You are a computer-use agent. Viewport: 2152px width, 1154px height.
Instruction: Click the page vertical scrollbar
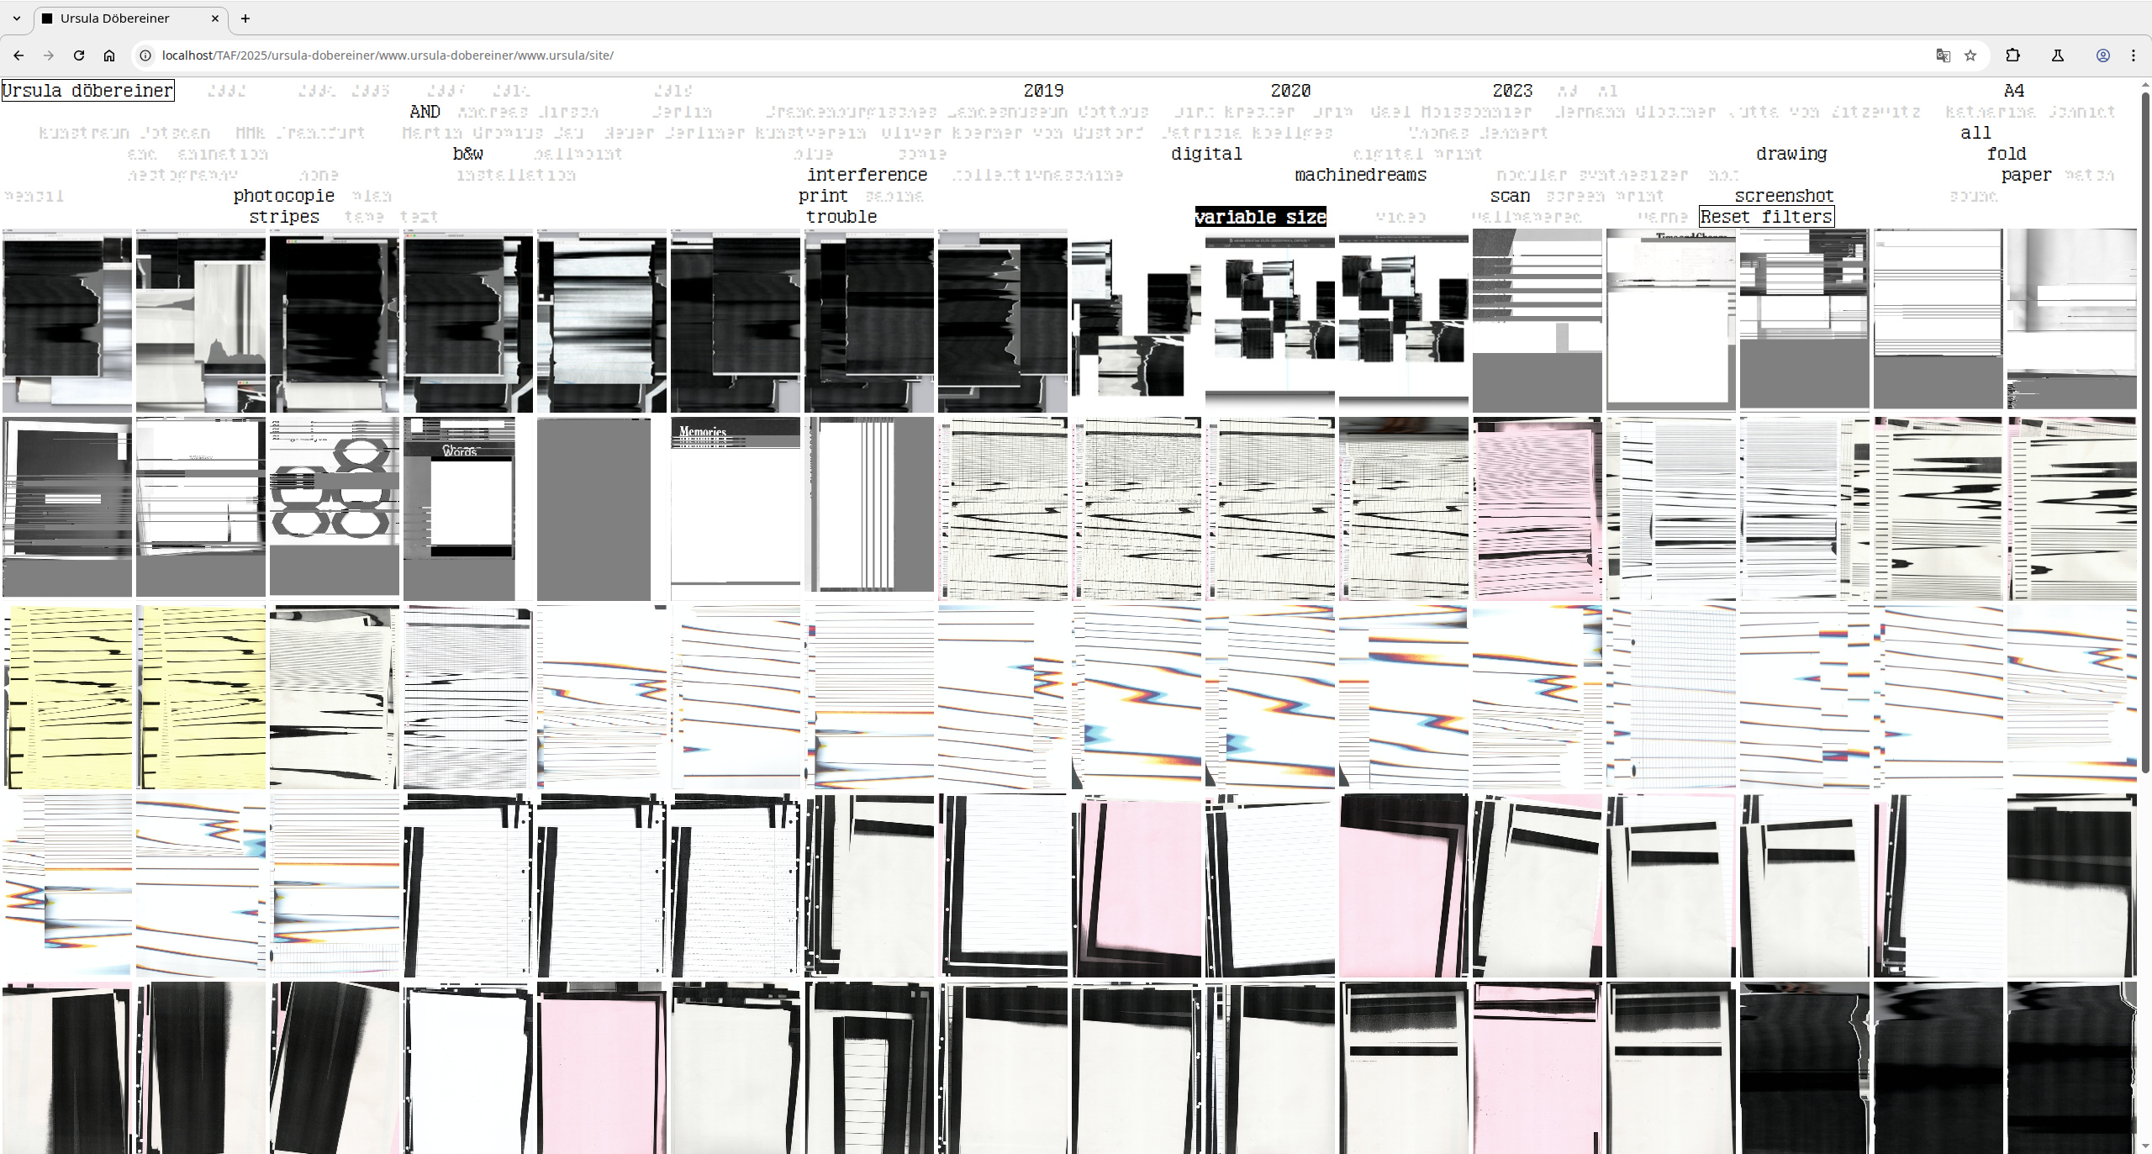[2144, 420]
